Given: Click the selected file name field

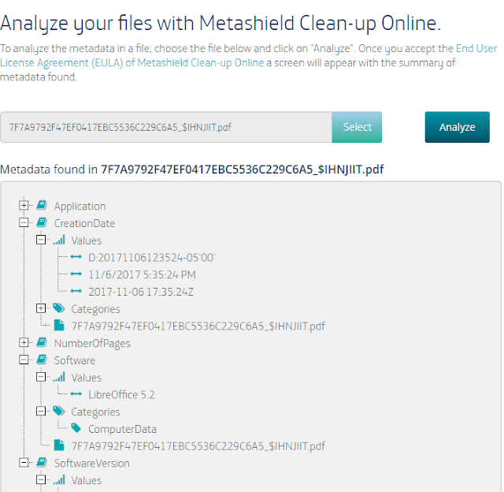Looking at the screenshot, I should coord(166,127).
